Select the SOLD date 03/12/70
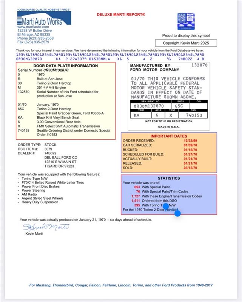The image size is (242, 302). [190, 168]
